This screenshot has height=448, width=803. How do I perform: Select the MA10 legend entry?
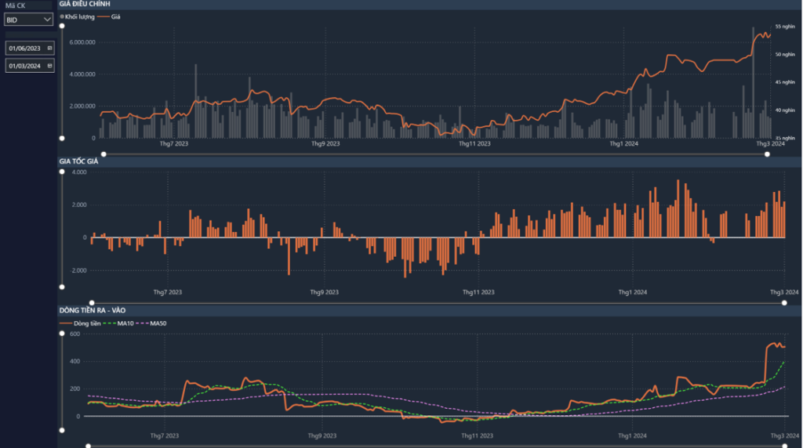(120, 323)
